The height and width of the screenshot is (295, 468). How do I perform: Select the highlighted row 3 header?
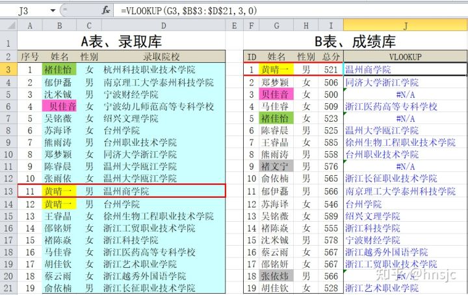point(8,69)
